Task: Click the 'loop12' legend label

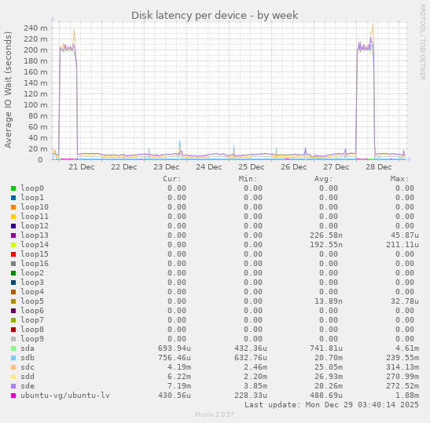Action: (x=35, y=226)
